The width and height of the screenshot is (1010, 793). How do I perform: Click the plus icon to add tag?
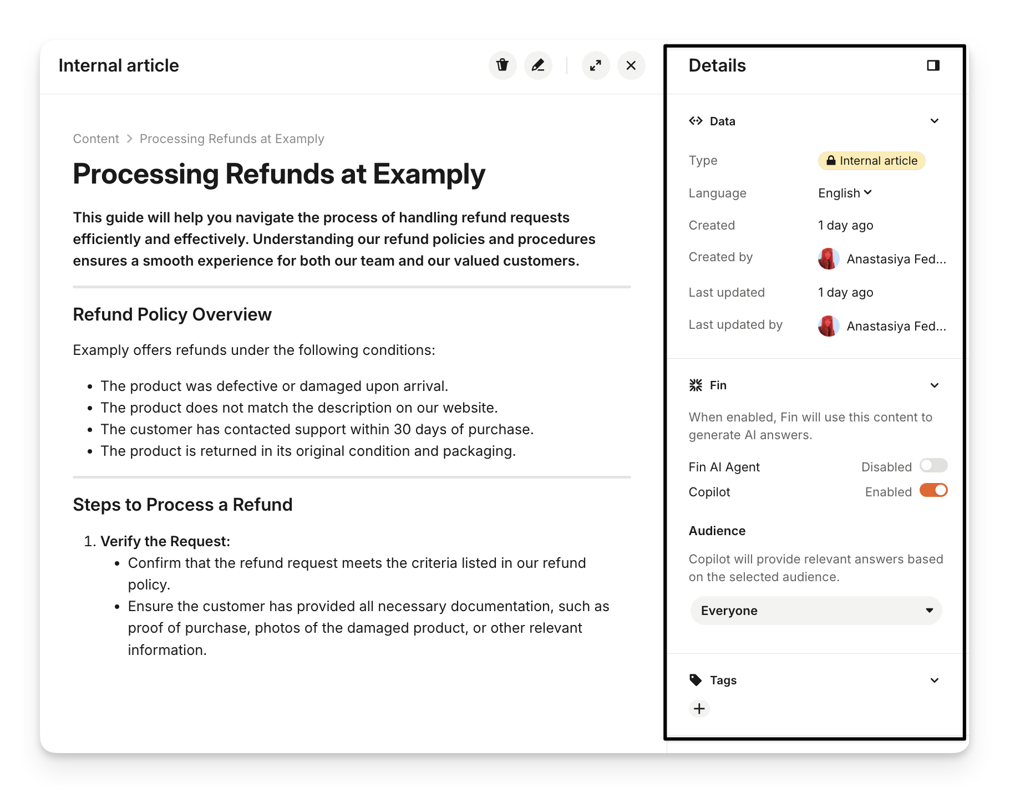click(x=699, y=709)
